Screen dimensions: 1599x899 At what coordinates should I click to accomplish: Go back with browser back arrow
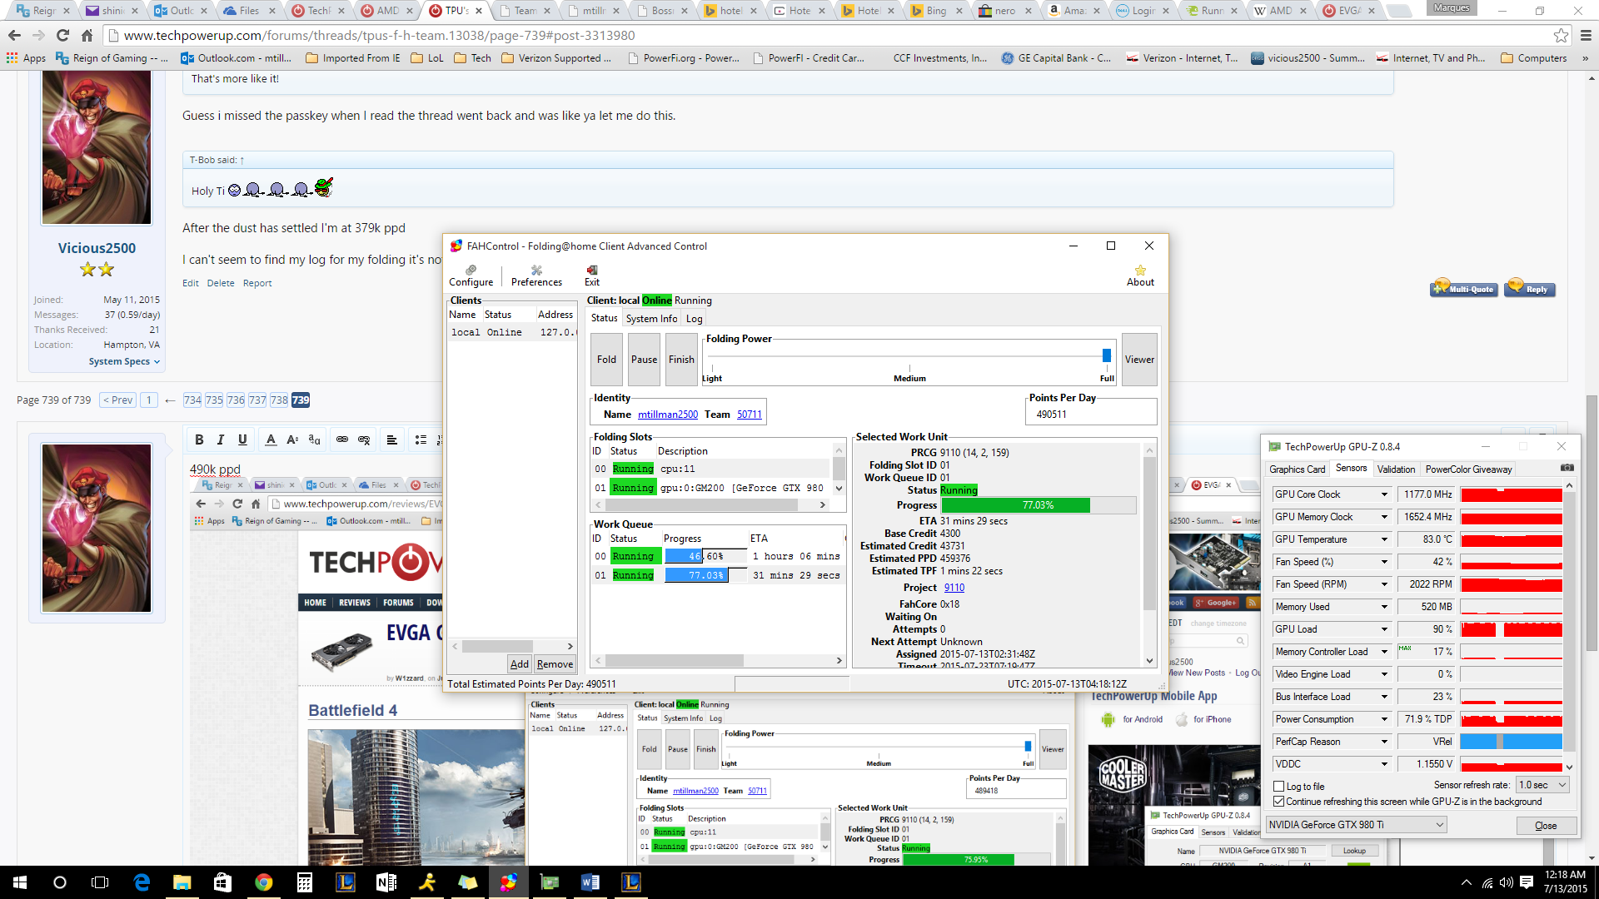tap(14, 35)
